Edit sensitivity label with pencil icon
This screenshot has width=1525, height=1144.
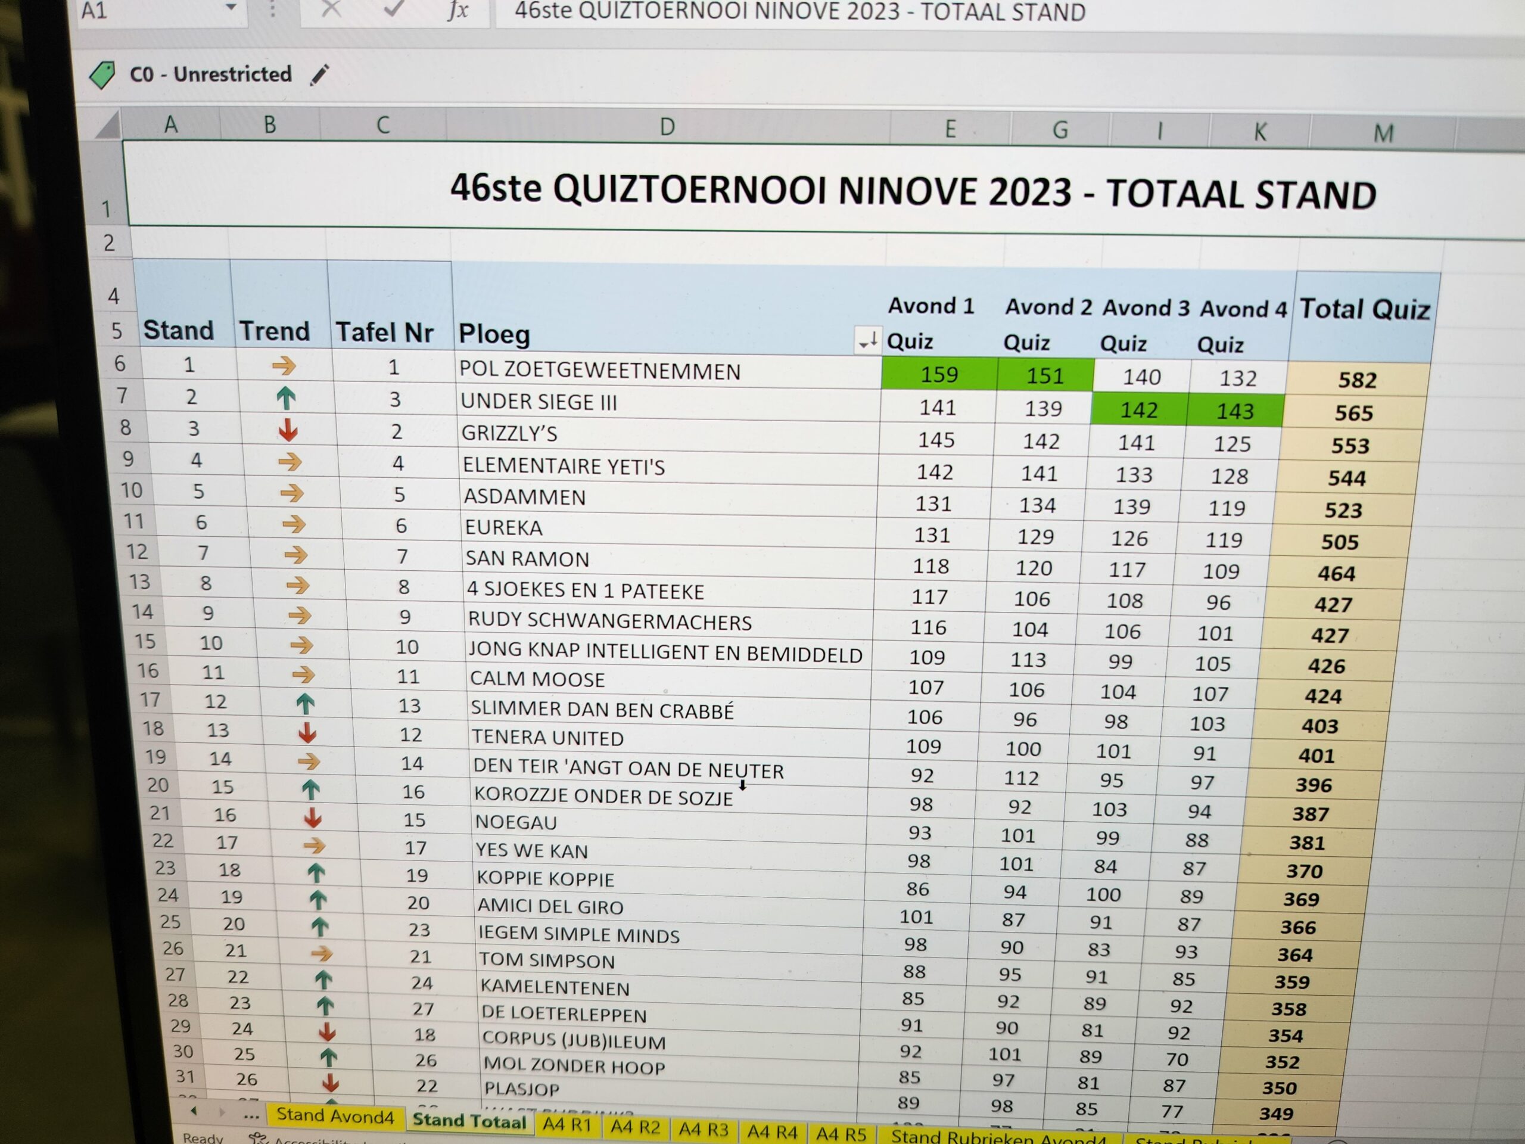tap(319, 74)
